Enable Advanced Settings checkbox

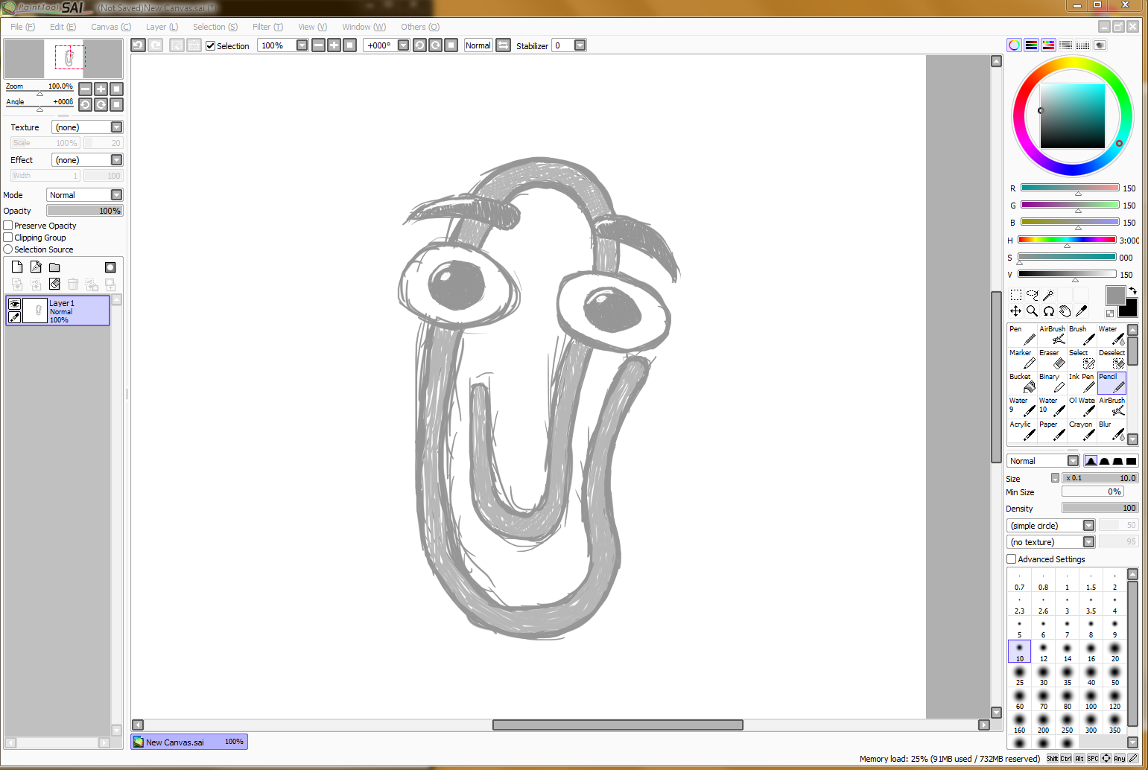[x=1011, y=559]
